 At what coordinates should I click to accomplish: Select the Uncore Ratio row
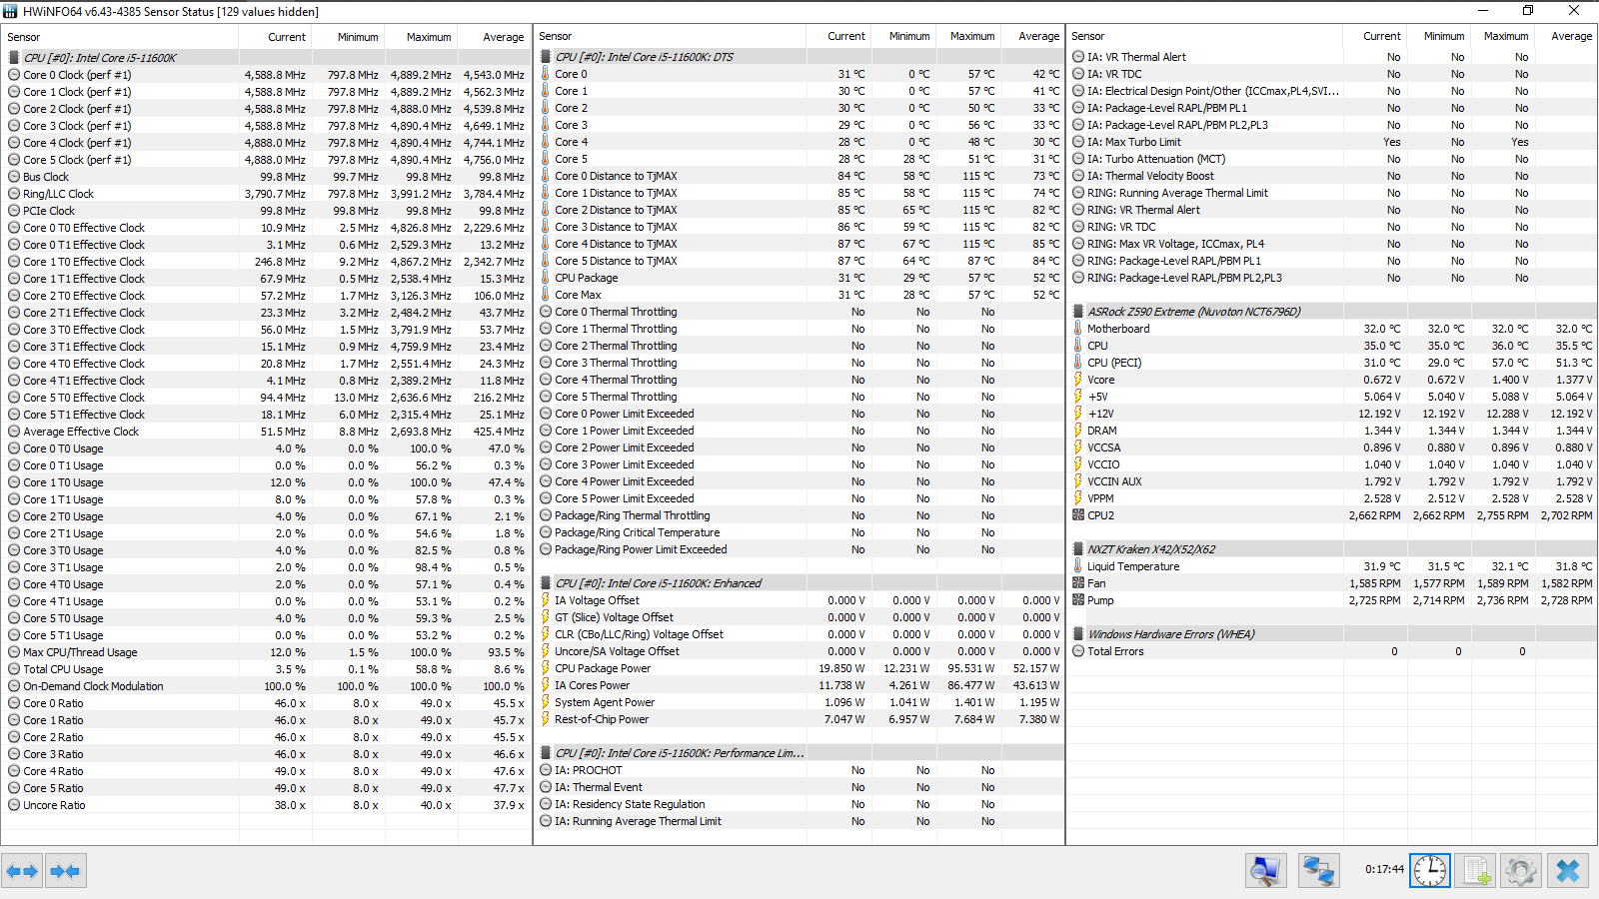(x=266, y=805)
